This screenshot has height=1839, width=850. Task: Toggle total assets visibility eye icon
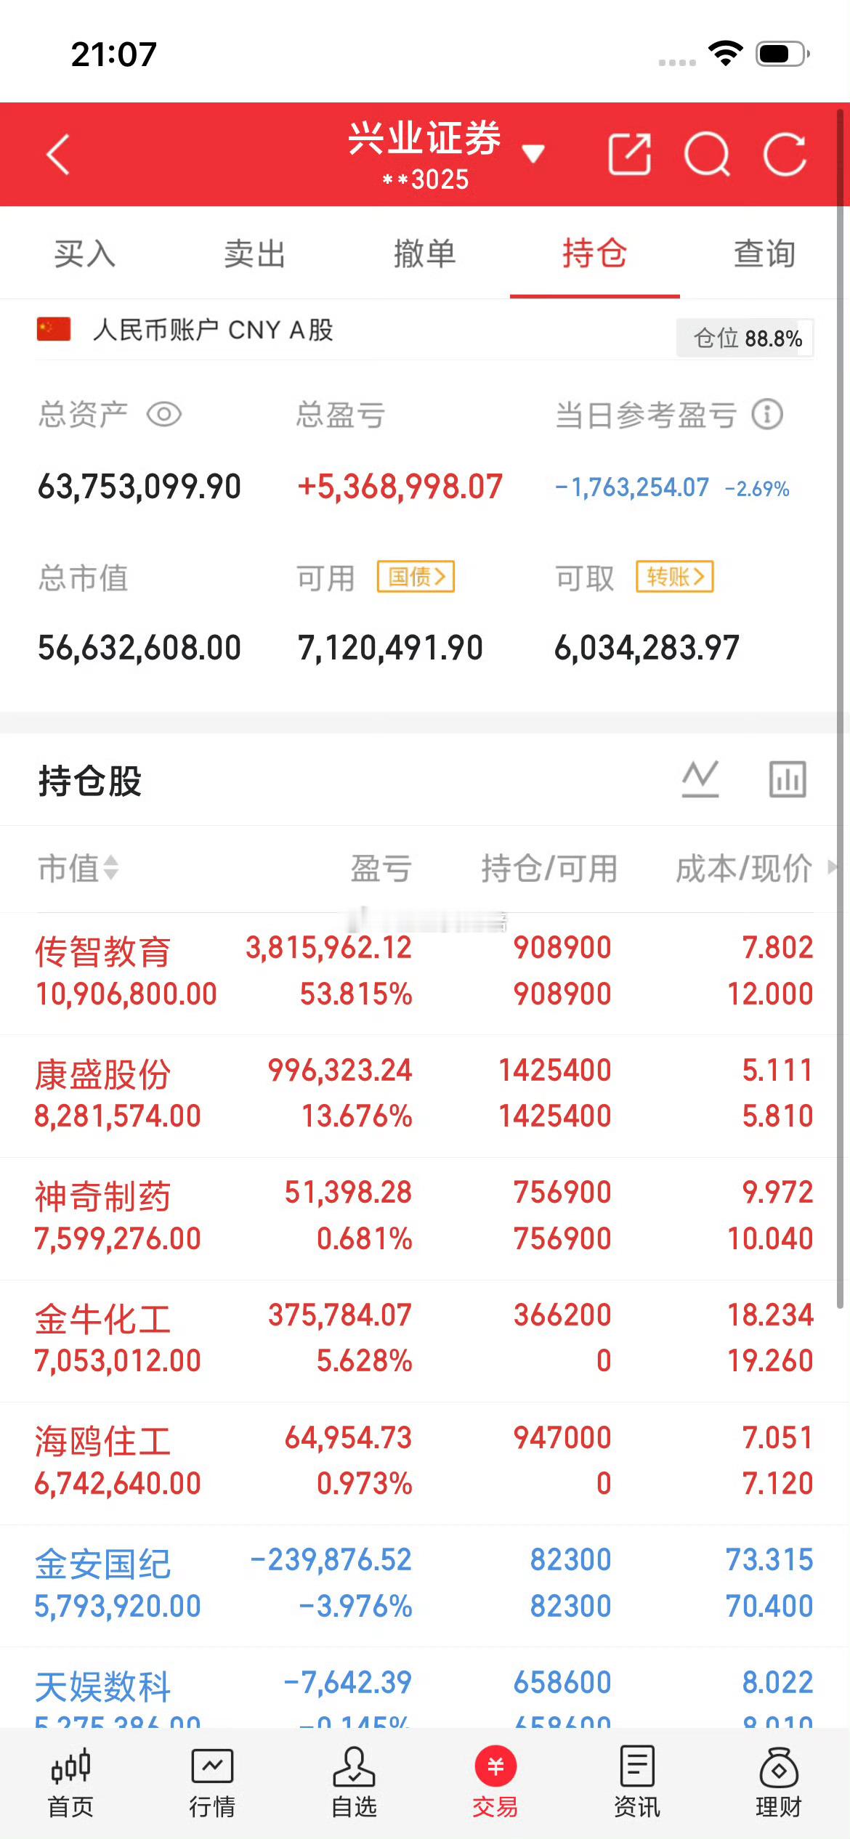pos(164,415)
